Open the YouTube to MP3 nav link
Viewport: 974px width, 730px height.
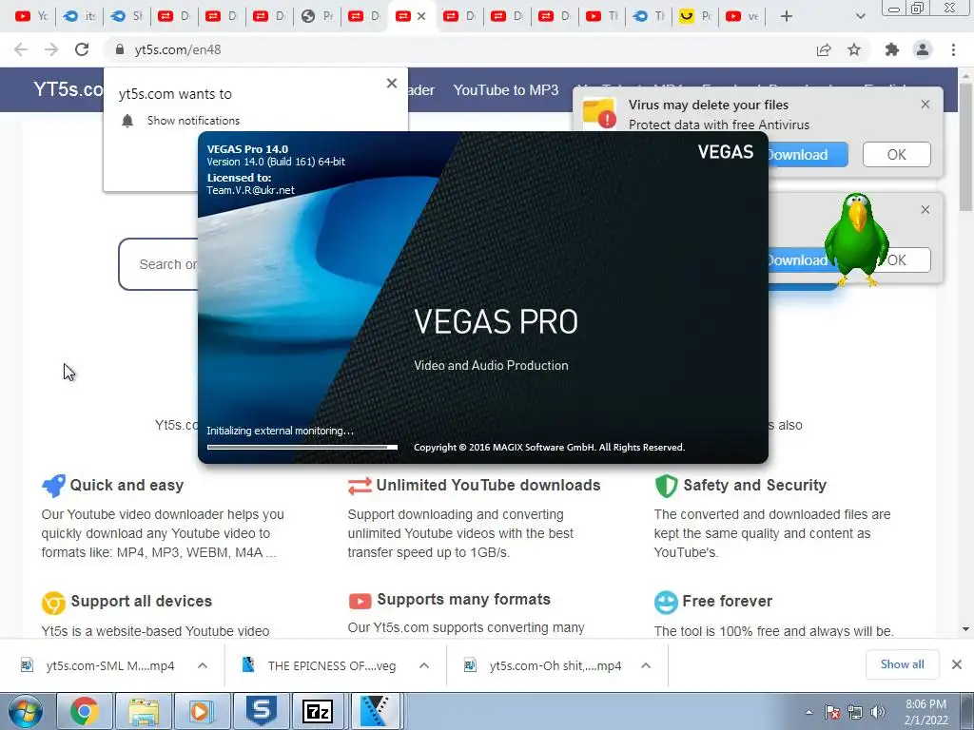(506, 90)
